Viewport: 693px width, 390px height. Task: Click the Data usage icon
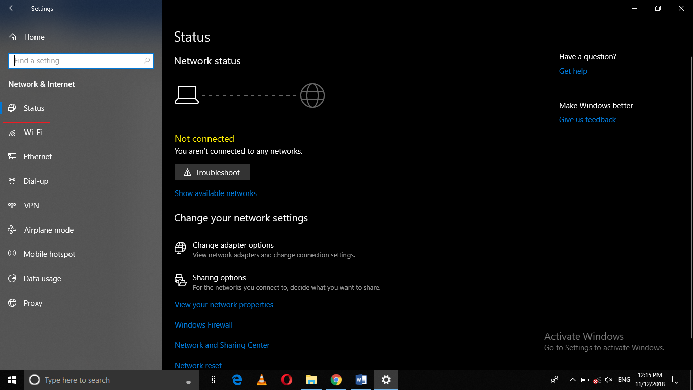coord(12,278)
